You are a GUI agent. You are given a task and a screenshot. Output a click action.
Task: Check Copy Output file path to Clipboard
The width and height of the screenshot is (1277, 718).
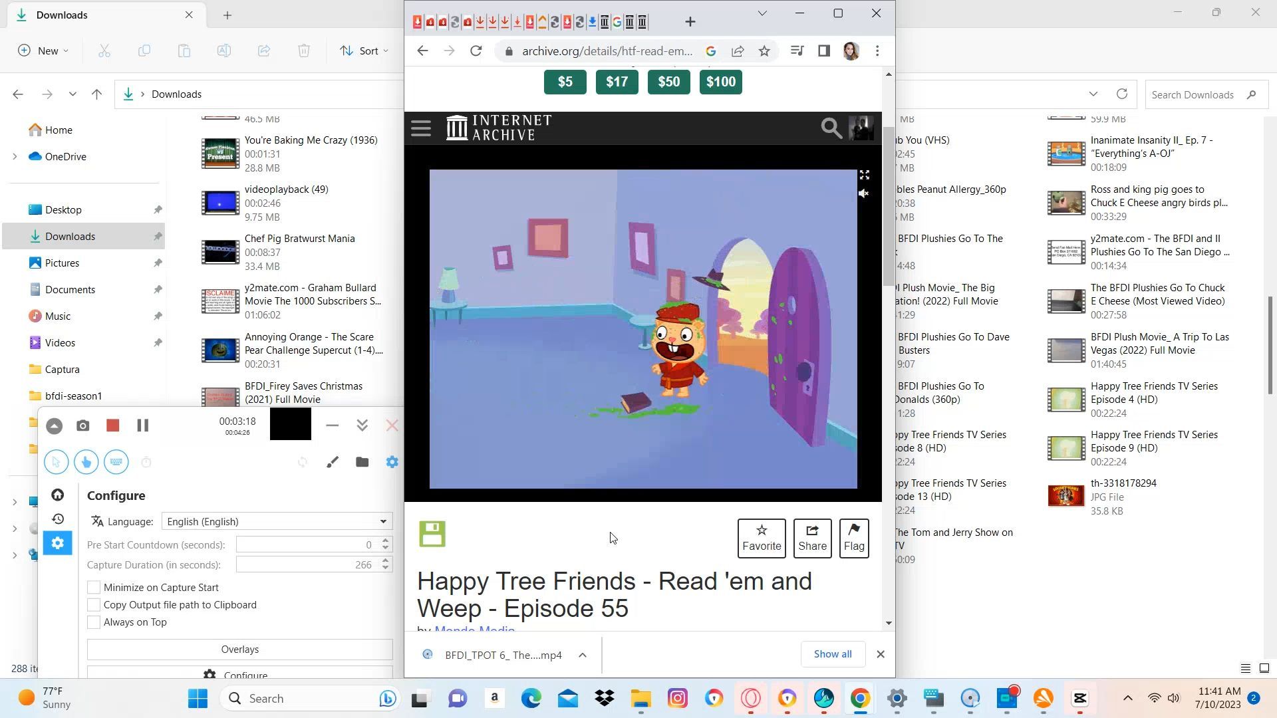pos(94,605)
